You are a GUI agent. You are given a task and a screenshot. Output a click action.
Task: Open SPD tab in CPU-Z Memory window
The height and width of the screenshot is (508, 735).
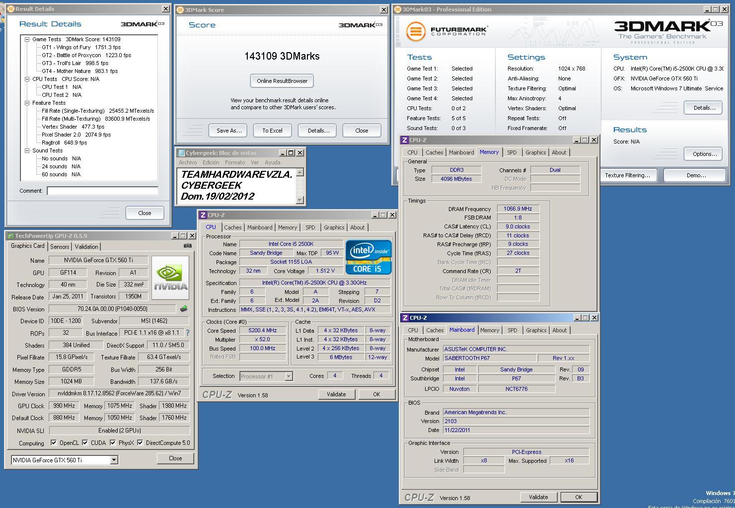[512, 152]
